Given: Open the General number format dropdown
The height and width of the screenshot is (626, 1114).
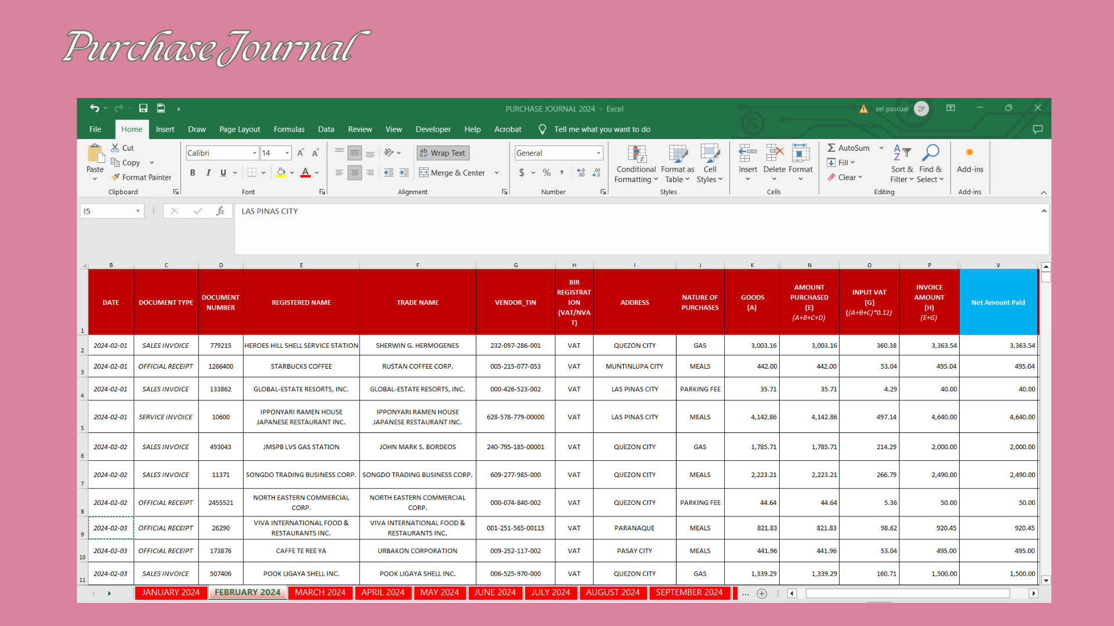Looking at the screenshot, I should tap(598, 153).
